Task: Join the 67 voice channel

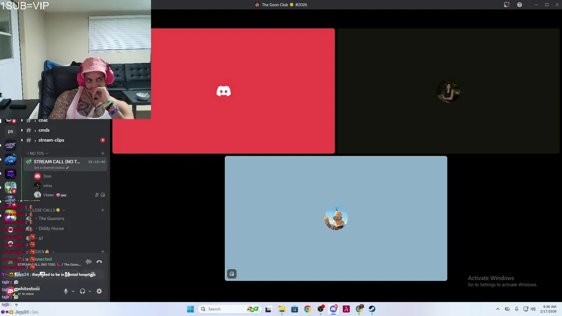Action: (65, 238)
